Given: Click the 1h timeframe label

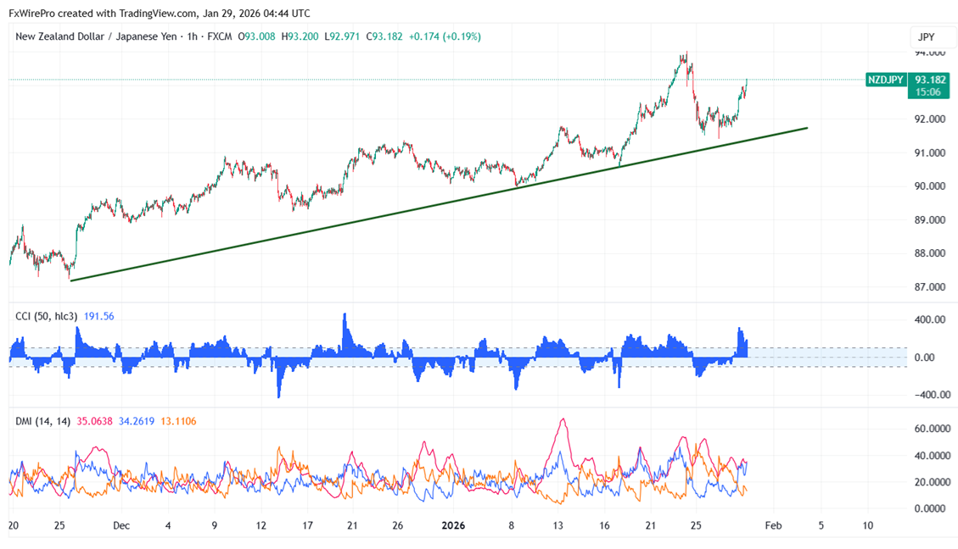Looking at the screenshot, I should 193,36.
